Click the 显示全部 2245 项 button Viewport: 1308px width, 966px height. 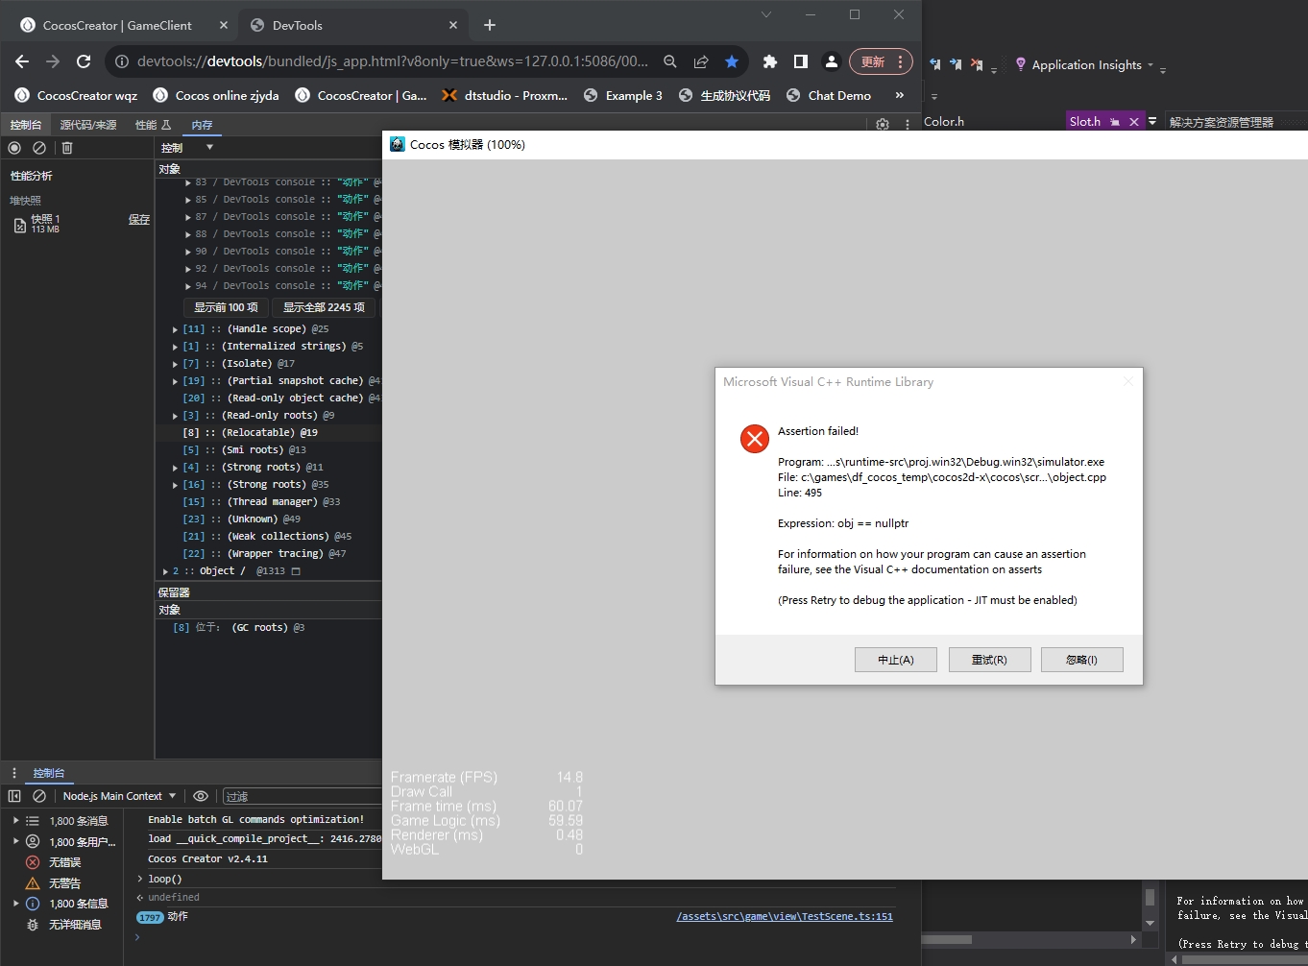[324, 307]
